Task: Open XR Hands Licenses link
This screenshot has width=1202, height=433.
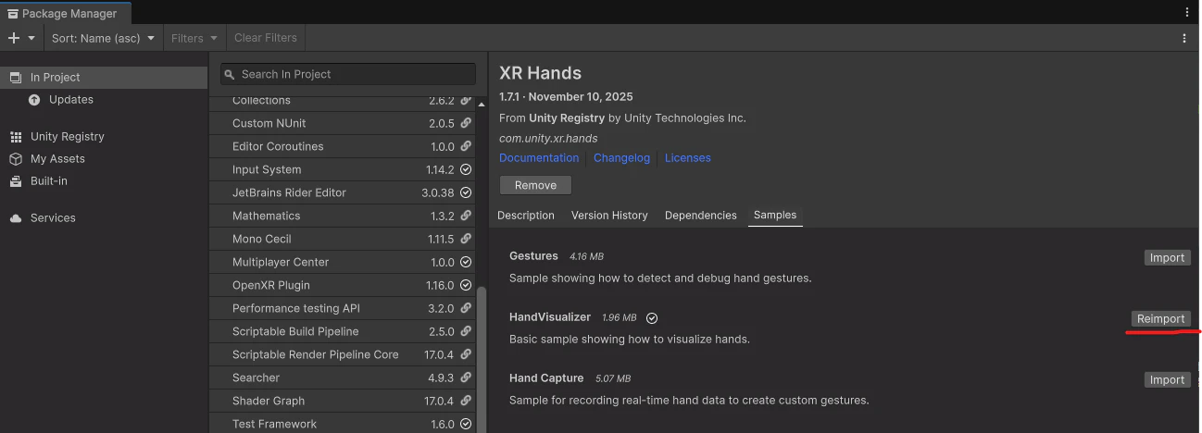Action: click(x=688, y=157)
